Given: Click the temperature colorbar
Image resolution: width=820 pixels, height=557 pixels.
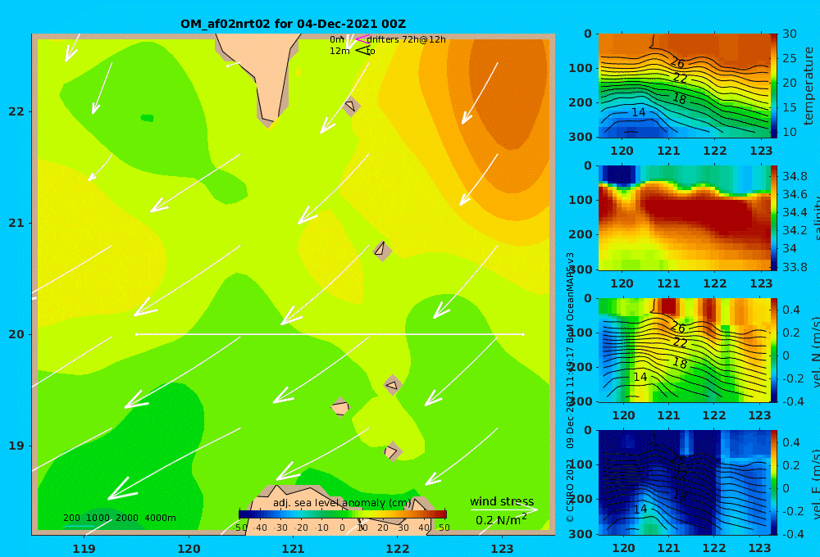Looking at the screenshot, I should (x=774, y=86).
